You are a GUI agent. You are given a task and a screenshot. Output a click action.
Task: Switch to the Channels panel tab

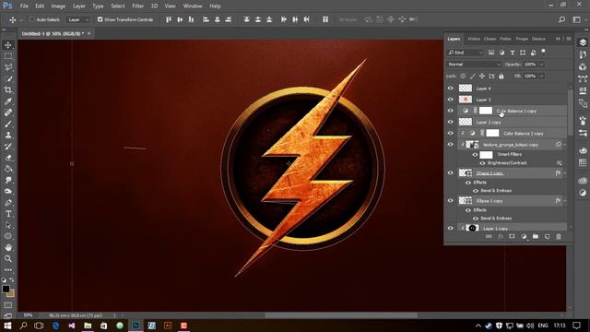(490, 39)
